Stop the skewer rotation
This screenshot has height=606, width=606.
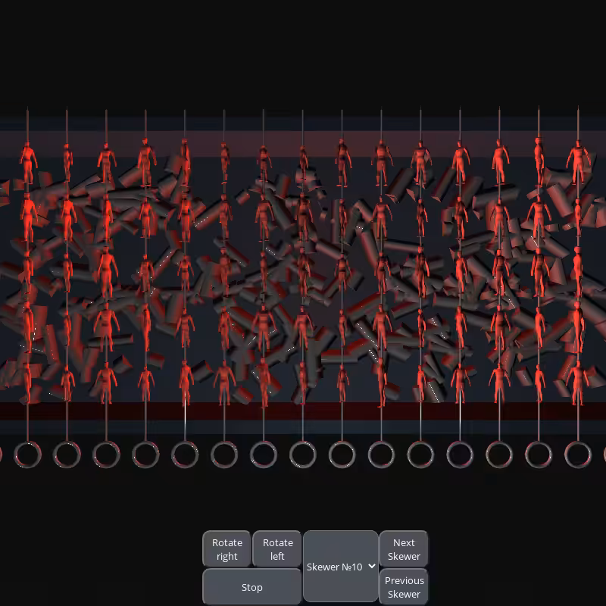[252, 587]
